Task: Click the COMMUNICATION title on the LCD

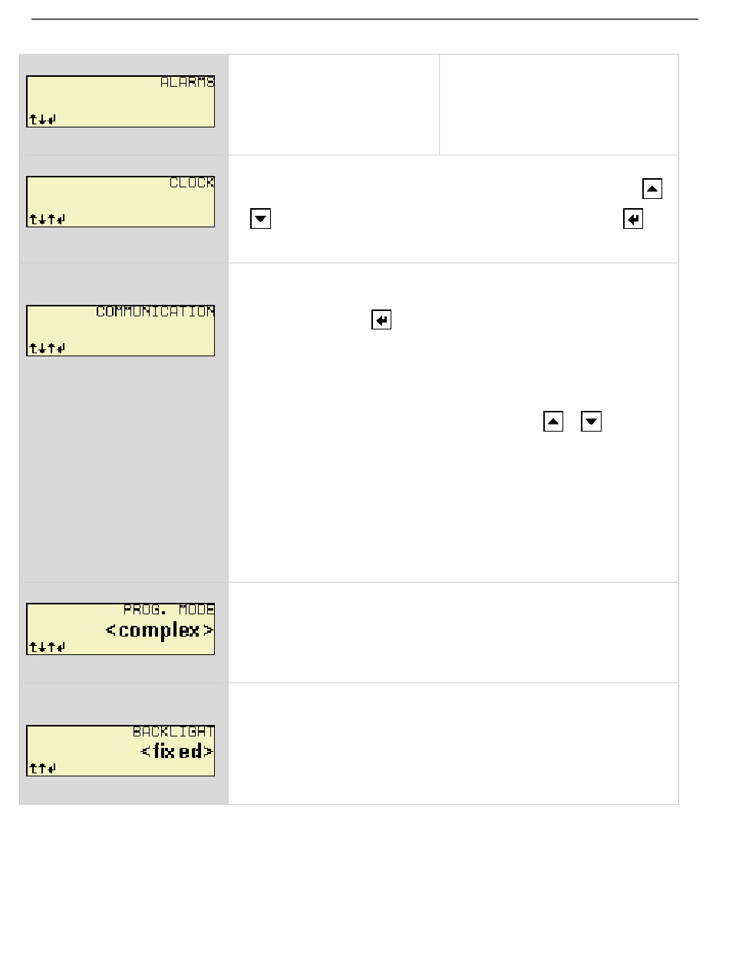Action: [155, 312]
